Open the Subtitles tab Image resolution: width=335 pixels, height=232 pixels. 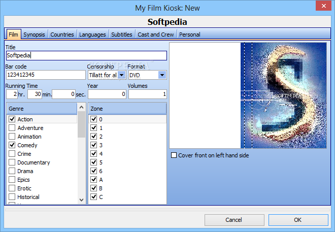point(122,35)
